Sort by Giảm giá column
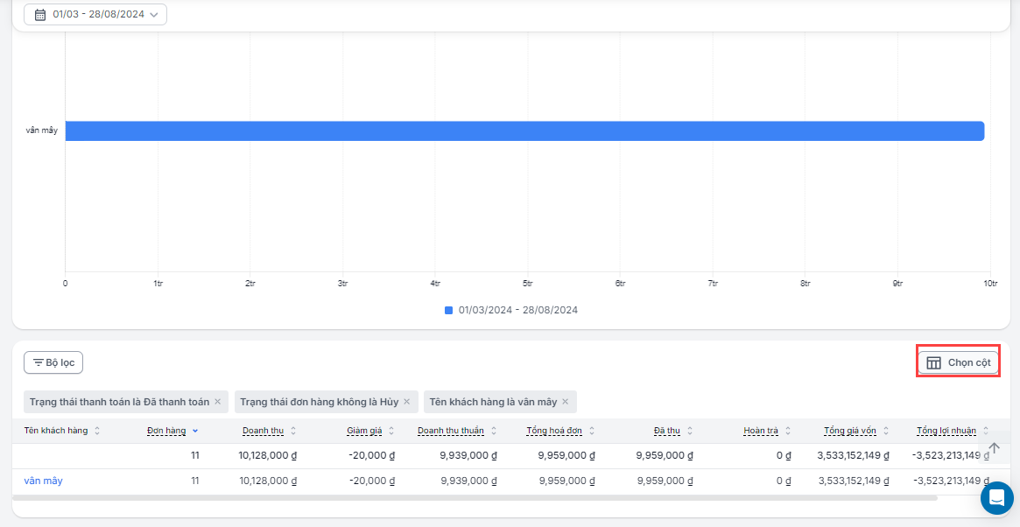This screenshot has height=527, width=1020. 370,431
